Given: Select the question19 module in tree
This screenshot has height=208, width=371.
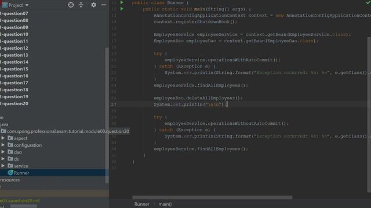Looking at the screenshot, I should pos(14,96).
